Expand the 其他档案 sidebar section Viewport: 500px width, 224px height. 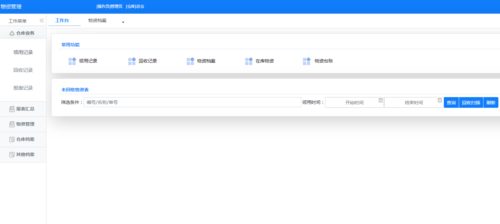coord(23,155)
